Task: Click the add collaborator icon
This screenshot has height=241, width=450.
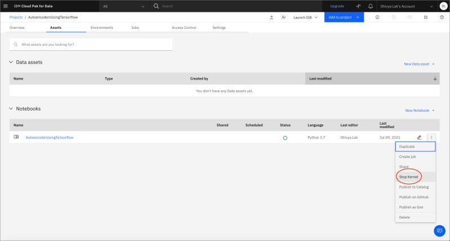Action: [x=283, y=17]
